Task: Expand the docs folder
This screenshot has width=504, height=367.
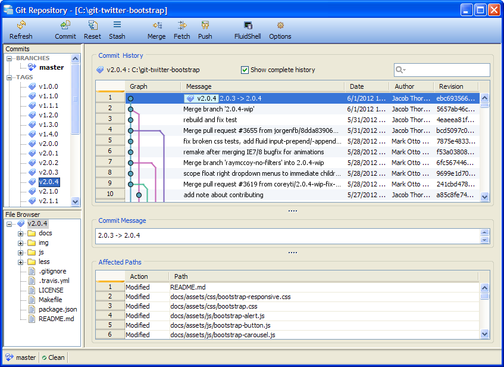Action: click(21, 234)
